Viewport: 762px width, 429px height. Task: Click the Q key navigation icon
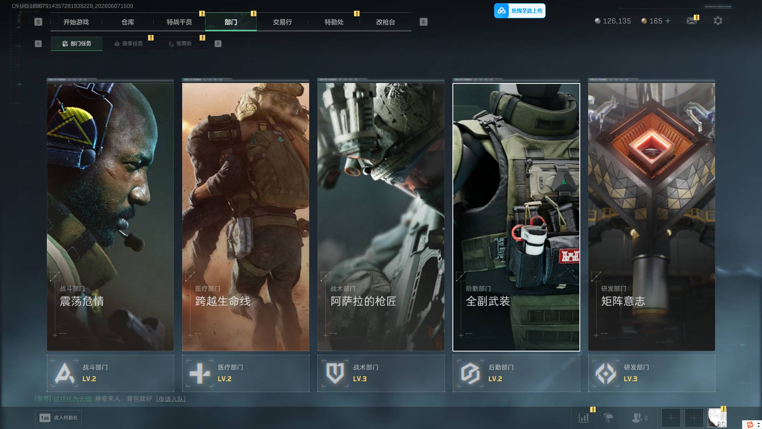tap(38, 22)
